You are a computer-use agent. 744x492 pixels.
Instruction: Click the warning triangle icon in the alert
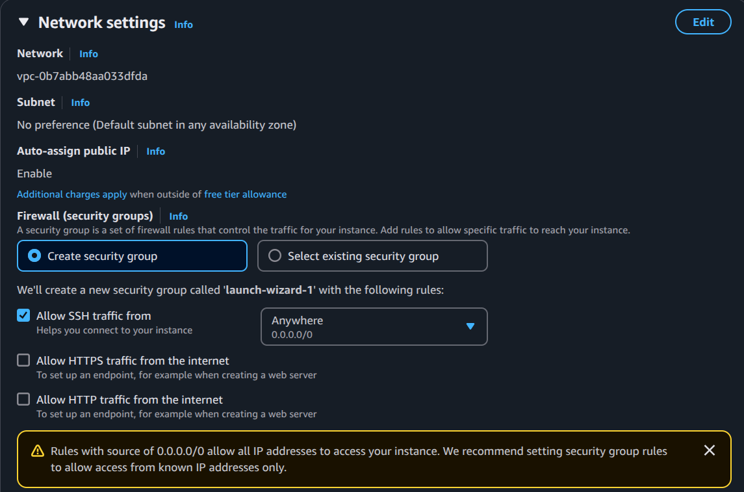[x=38, y=451]
